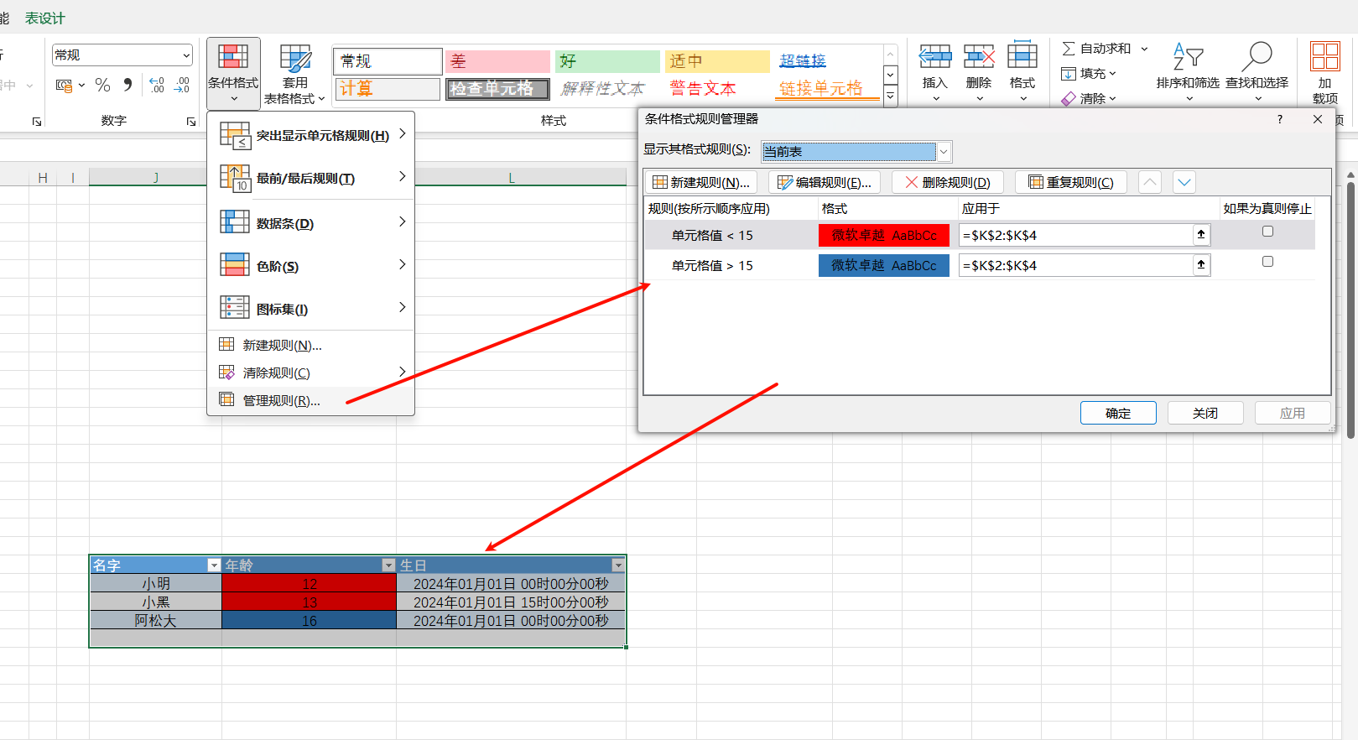
Task: Click the percent style icon
Action: click(102, 85)
